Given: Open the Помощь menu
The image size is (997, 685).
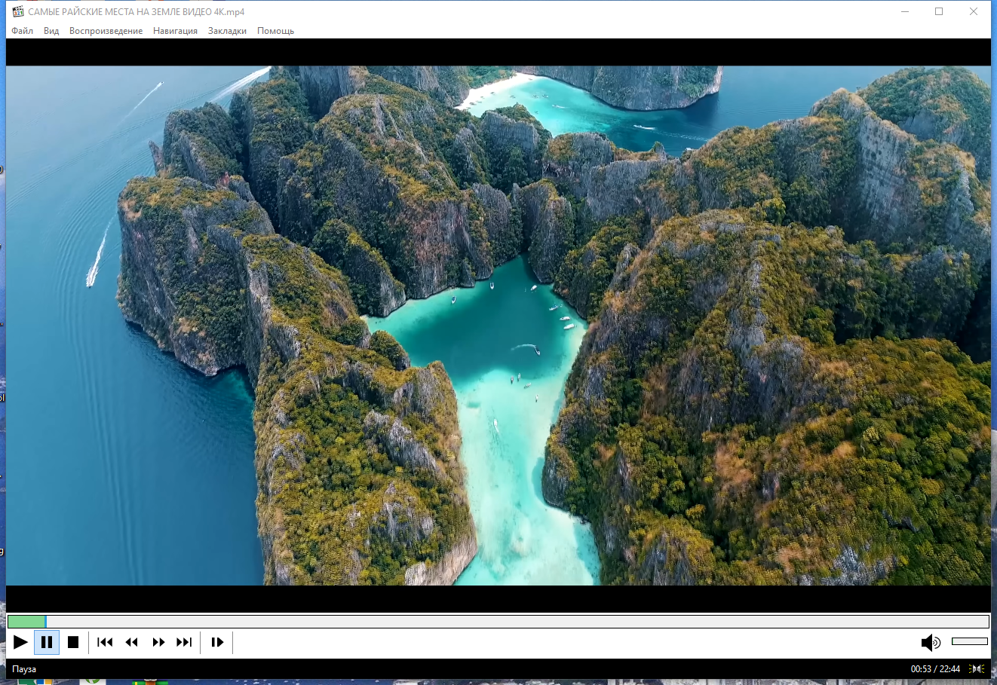Looking at the screenshot, I should [275, 31].
